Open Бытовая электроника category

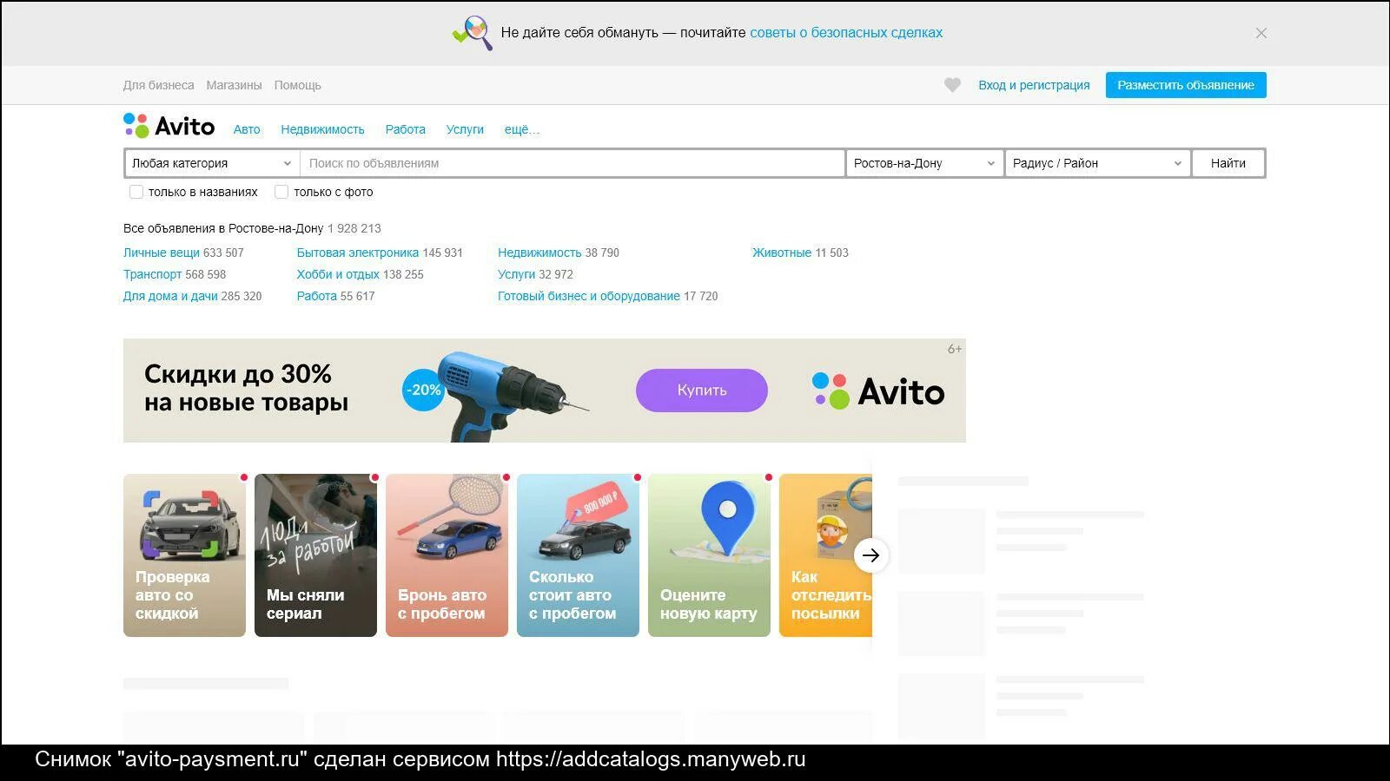click(358, 253)
